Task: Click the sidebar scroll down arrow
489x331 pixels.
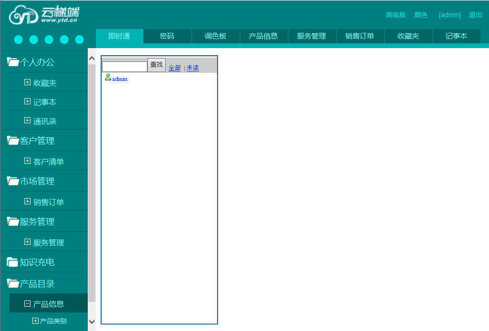Action: pyautogui.click(x=92, y=321)
